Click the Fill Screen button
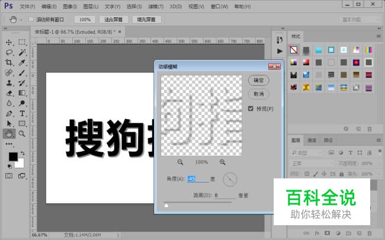The width and height of the screenshot is (385, 240). pos(146,20)
